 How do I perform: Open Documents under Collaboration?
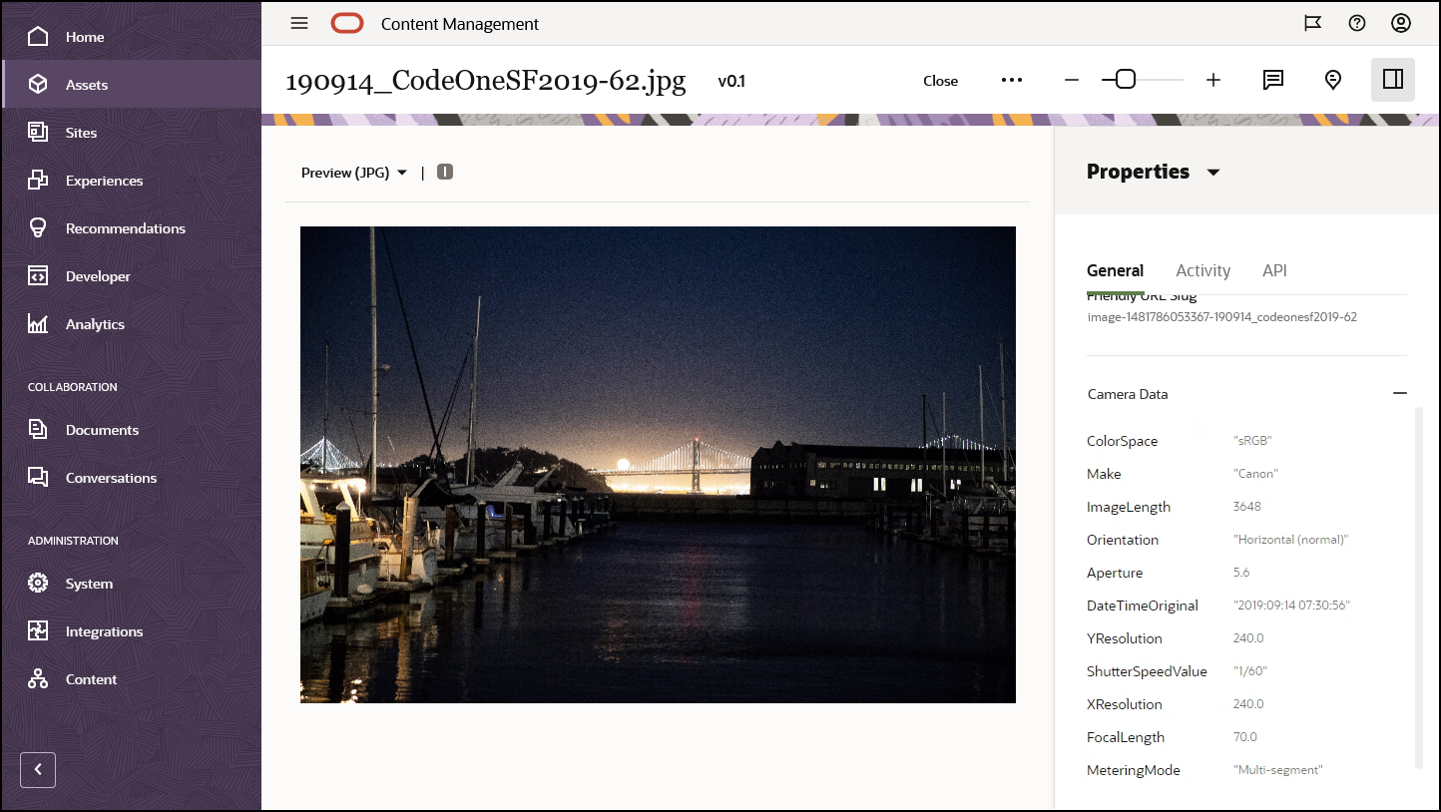[102, 430]
